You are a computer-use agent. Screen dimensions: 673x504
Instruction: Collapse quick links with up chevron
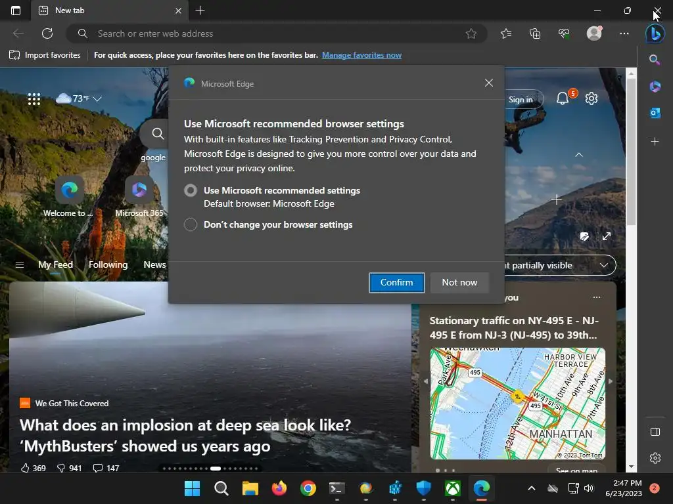pos(579,155)
